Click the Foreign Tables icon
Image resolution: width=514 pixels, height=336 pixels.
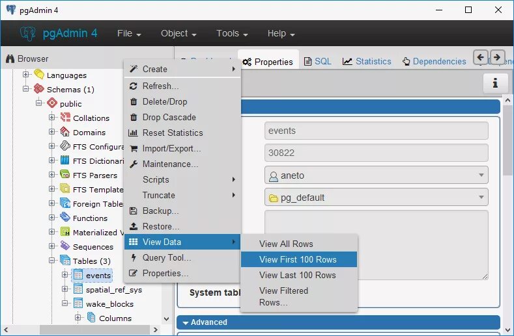click(65, 203)
